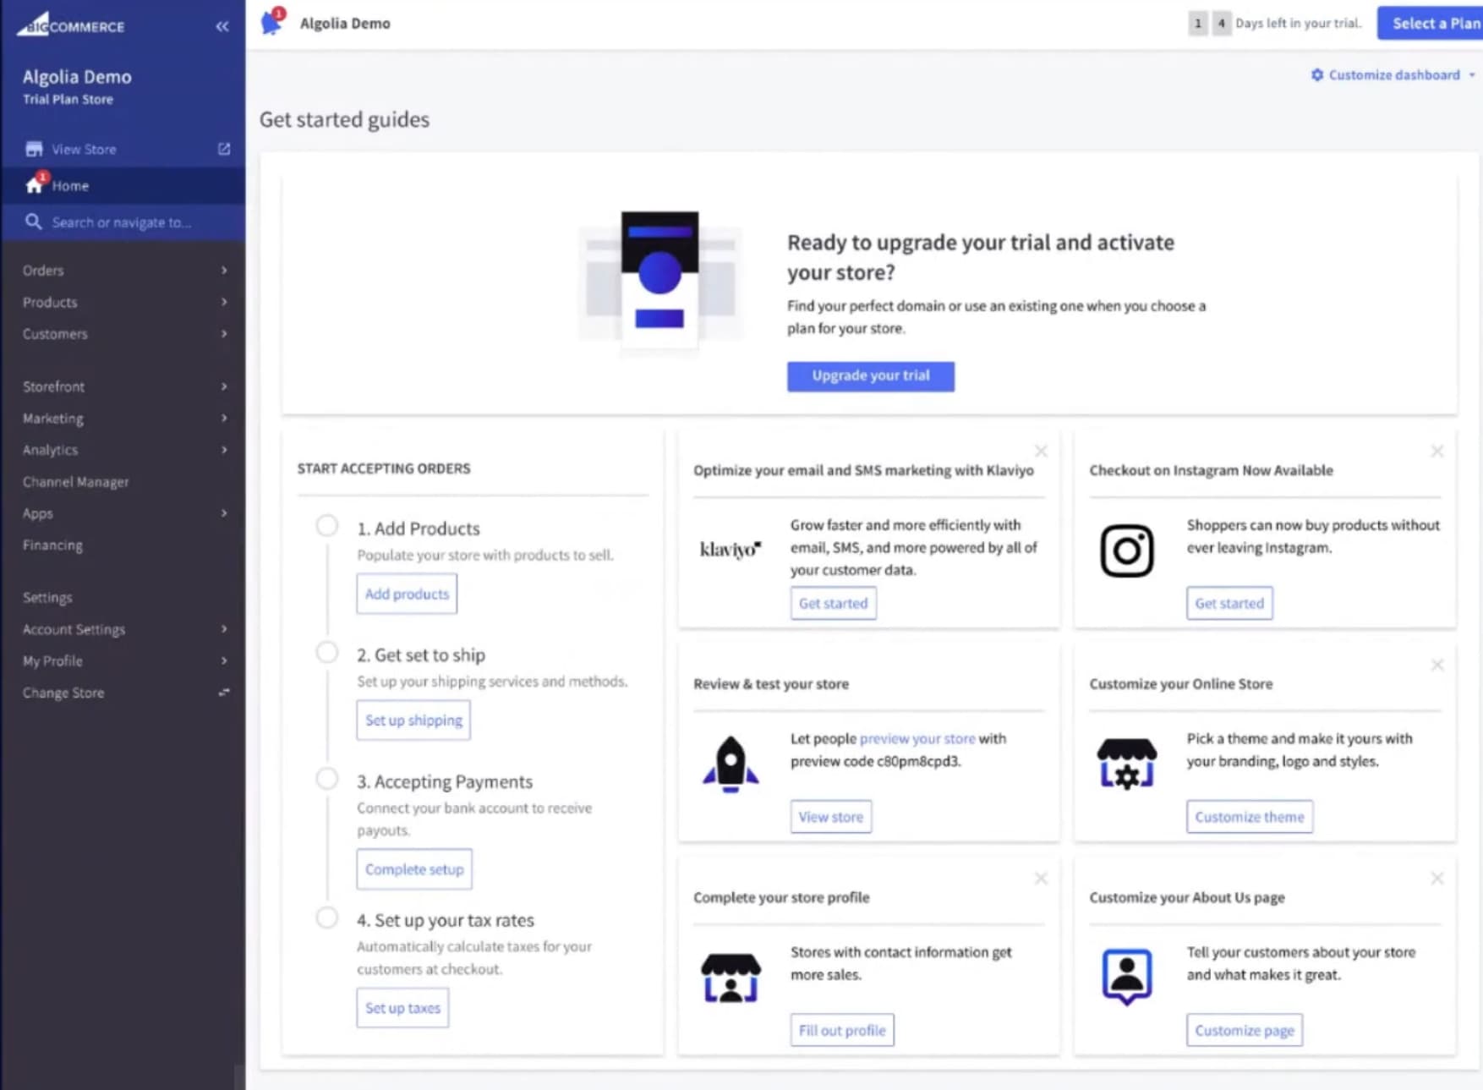This screenshot has height=1090, width=1483.
Task: Click the Customize dashboard gear icon
Action: 1317,74
